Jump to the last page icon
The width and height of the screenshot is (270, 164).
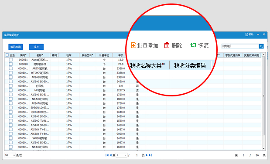coord(150,155)
